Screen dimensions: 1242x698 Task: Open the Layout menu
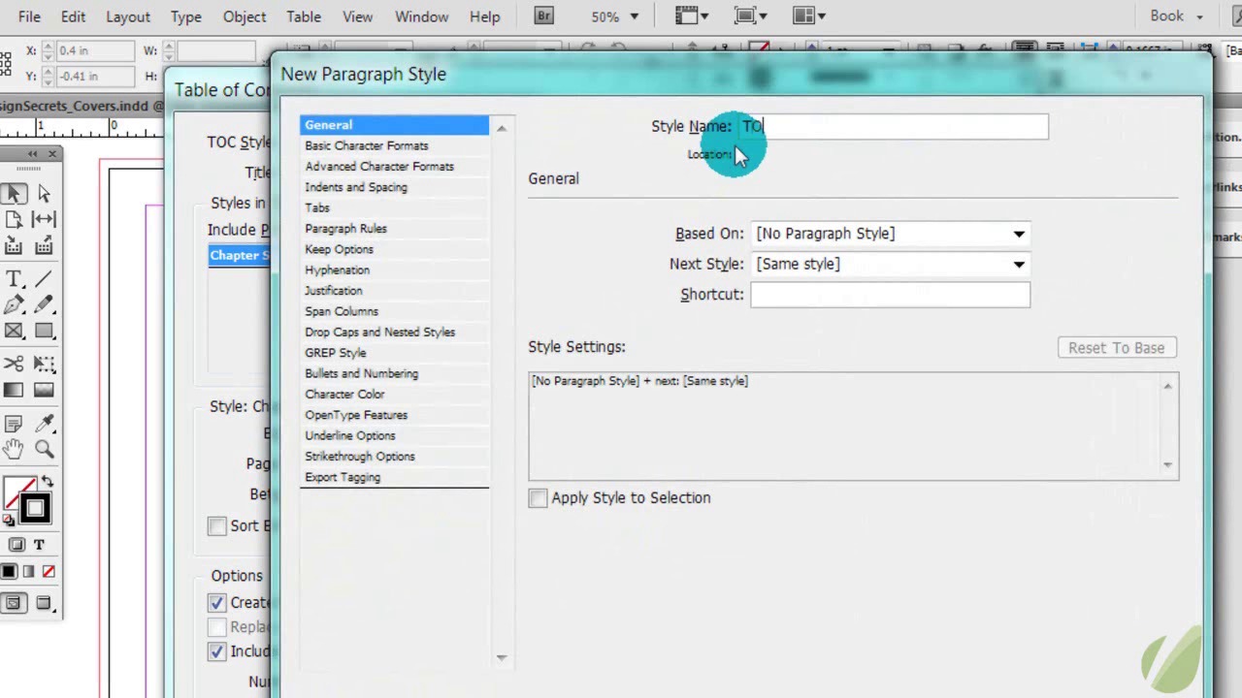click(128, 16)
